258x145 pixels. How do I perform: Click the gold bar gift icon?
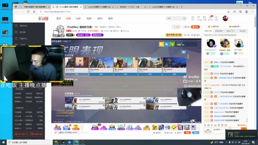point(174,127)
